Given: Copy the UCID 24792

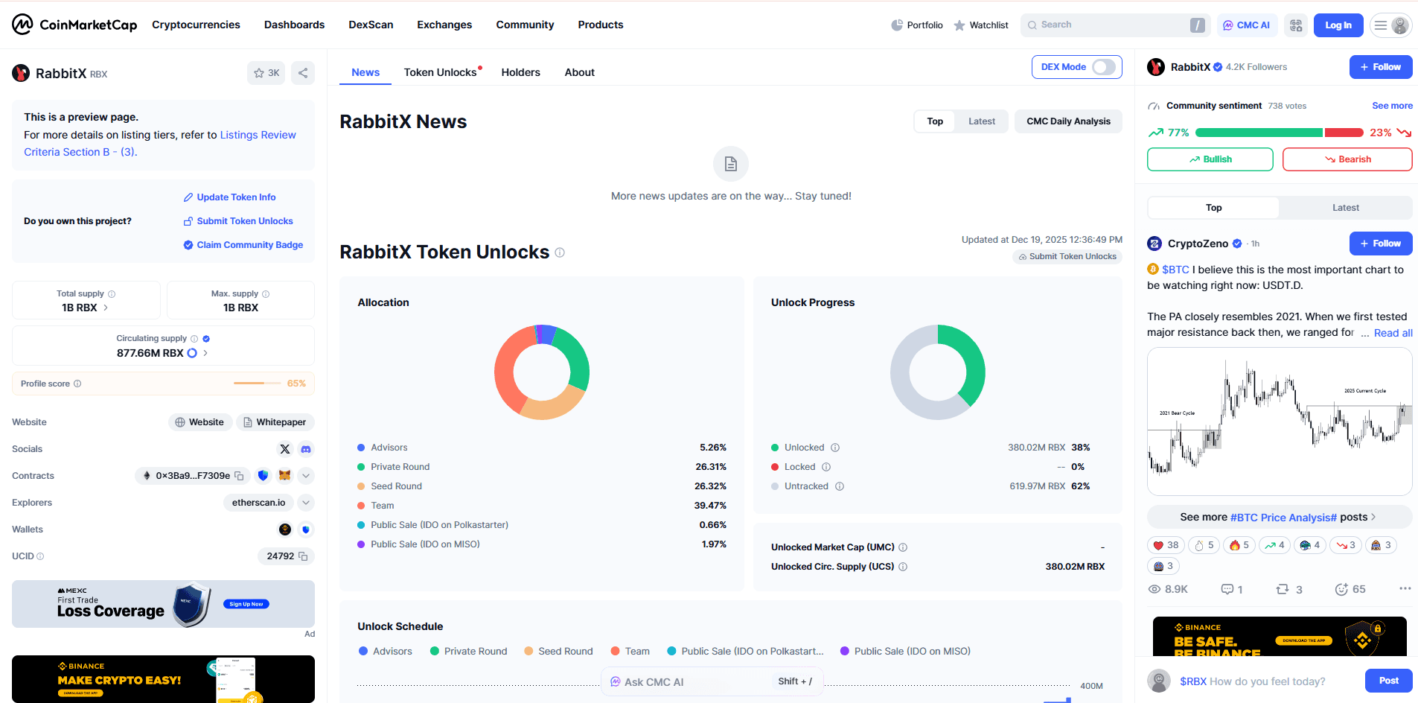Looking at the screenshot, I should [303, 556].
